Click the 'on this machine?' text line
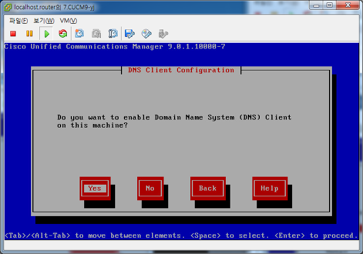 coord(92,125)
